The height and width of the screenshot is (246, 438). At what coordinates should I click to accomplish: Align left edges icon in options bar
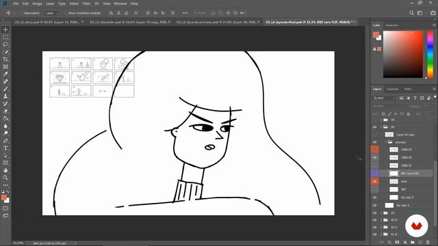click(x=111, y=13)
